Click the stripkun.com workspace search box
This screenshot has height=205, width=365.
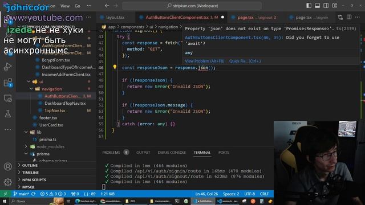point(192,6)
